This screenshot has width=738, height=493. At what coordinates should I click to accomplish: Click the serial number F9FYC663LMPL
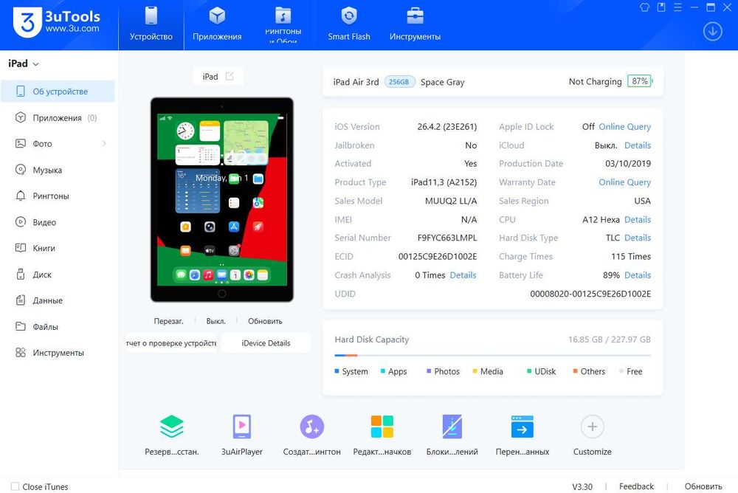click(x=447, y=238)
